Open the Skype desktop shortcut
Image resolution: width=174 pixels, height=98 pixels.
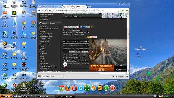(14, 24)
